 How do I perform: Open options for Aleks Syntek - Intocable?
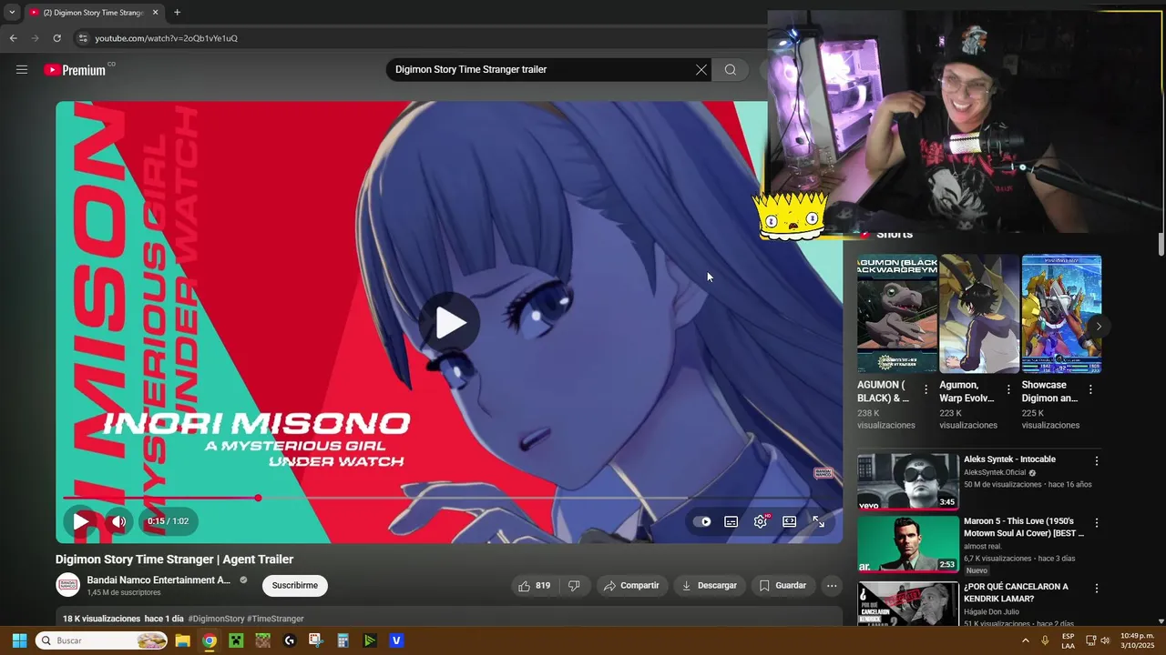coord(1097,461)
